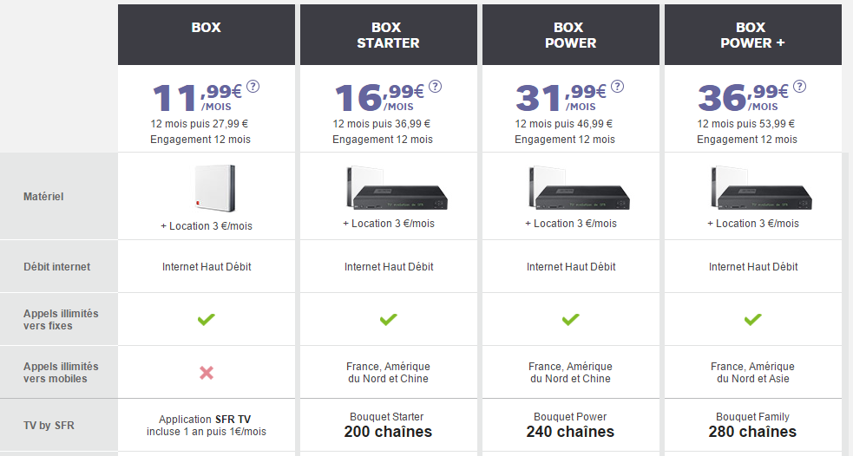This screenshot has width=853, height=456.
Task: Click the Bouquet Family 280 chaînes text
Action: click(753, 425)
